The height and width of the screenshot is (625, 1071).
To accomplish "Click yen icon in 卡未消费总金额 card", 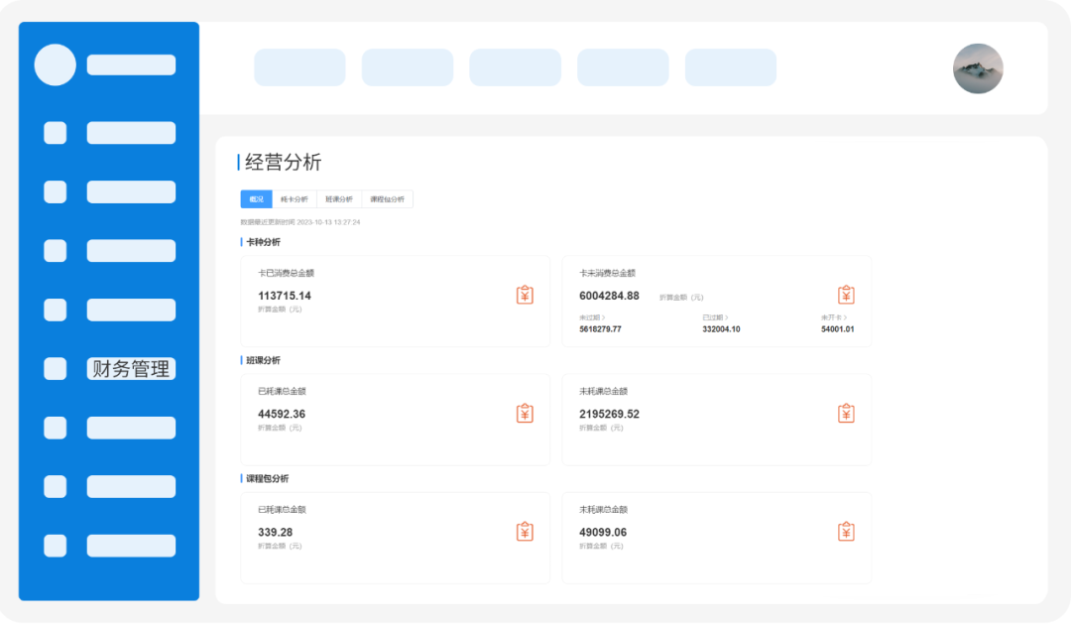I will (846, 295).
